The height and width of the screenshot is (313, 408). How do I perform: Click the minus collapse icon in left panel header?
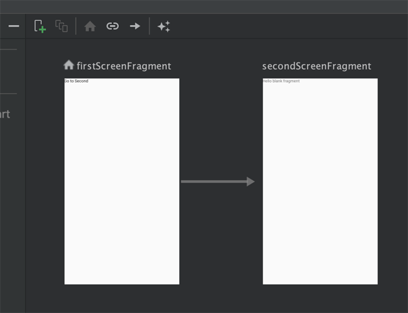click(x=14, y=26)
